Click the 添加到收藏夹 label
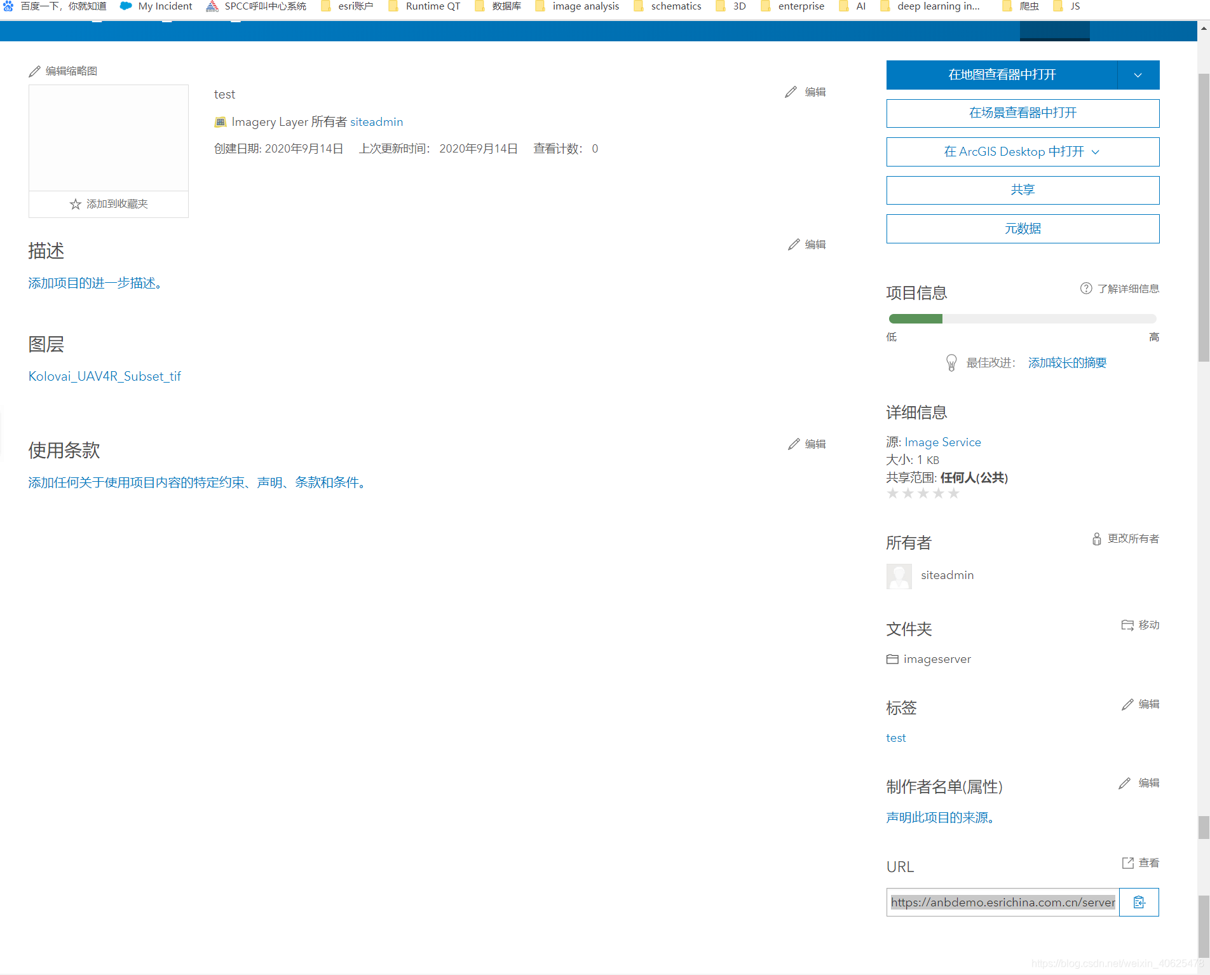1210x975 pixels. pos(117,204)
